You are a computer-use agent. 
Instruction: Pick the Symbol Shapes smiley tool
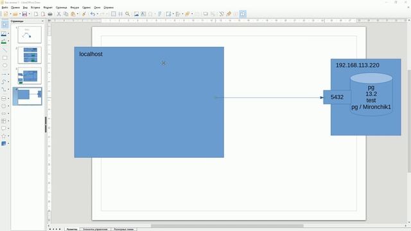(x=4, y=106)
